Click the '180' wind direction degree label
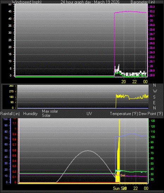164x193 pixels. [x=11, y=97]
